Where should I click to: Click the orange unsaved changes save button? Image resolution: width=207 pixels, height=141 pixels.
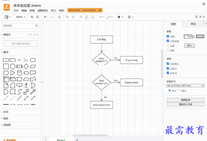(x=85, y=10)
